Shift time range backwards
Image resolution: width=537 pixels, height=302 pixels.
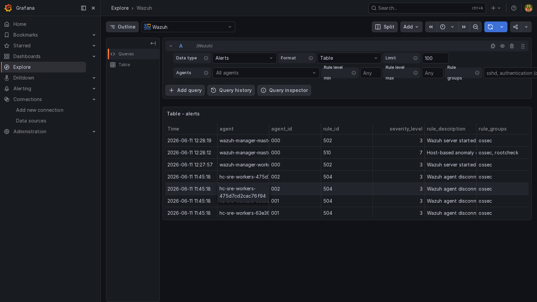[x=431, y=27]
